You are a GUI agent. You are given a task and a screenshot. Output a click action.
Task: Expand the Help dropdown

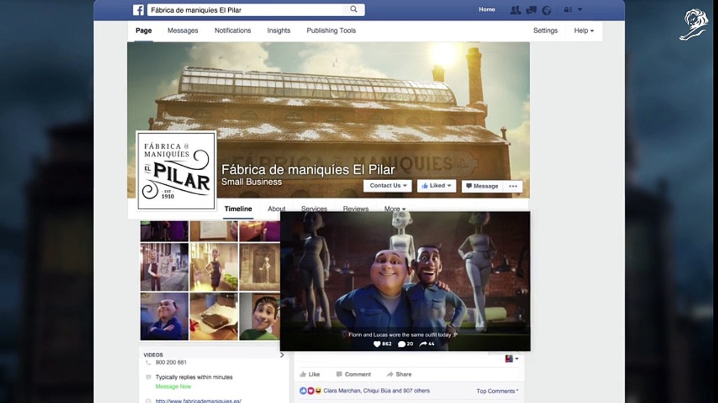(584, 31)
